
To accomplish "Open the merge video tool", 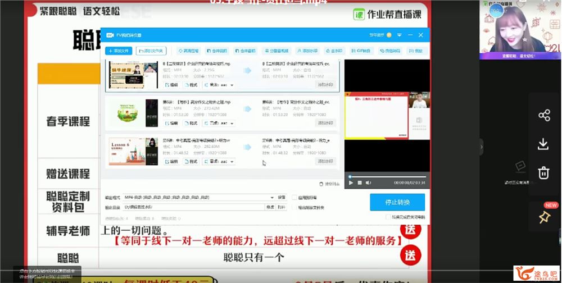I will click(x=216, y=51).
